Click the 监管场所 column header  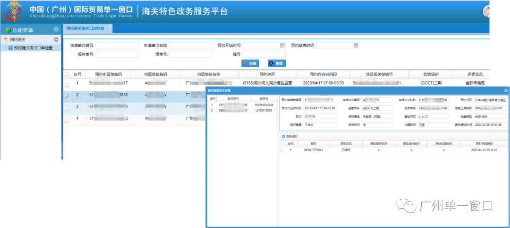(431, 74)
